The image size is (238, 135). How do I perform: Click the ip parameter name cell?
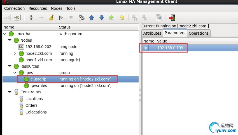point(145,48)
